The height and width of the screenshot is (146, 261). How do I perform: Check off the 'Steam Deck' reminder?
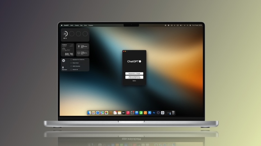(71, 63)
